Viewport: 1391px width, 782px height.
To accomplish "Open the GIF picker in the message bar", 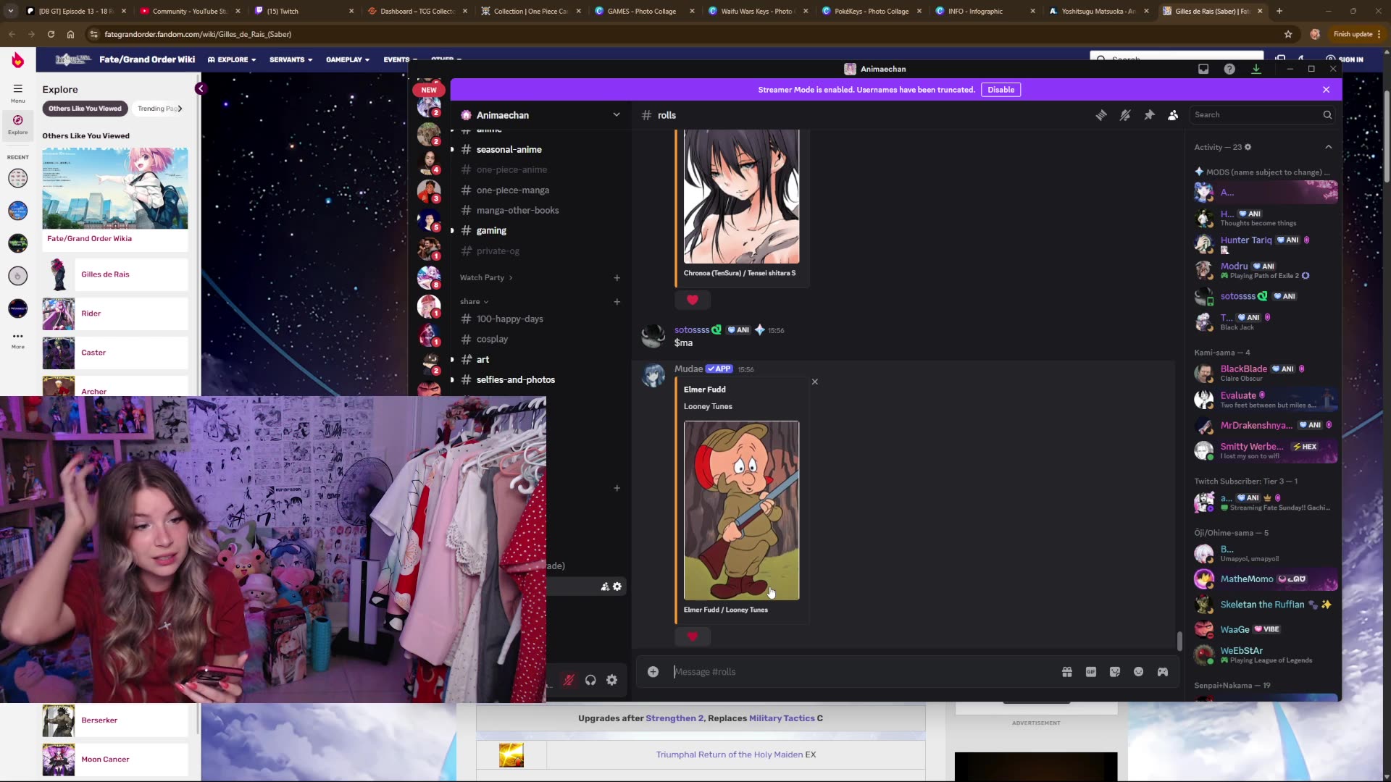I will (x=1091, y=671).
